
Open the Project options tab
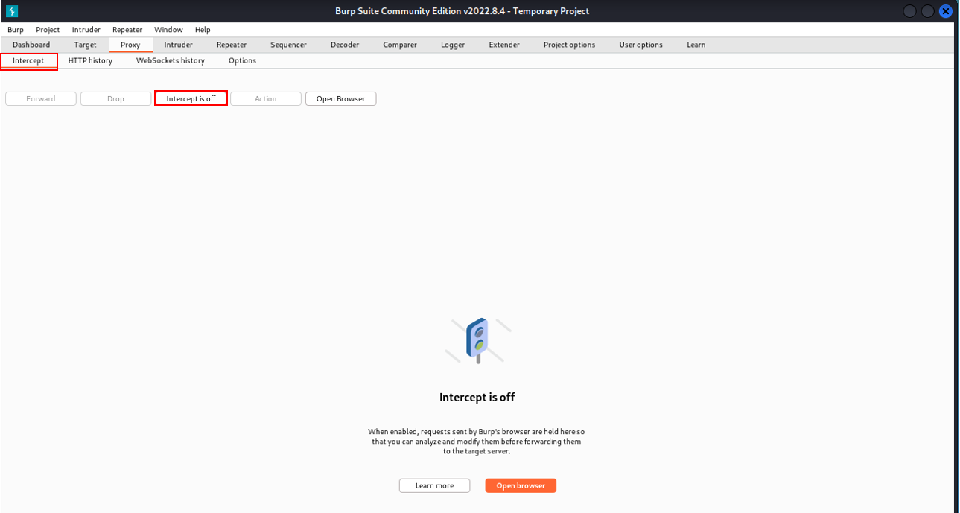coord(569,45)
